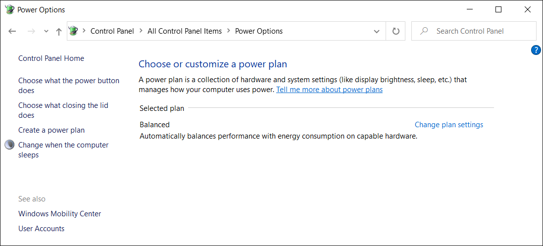Click the magnifier icon in search box

pyautogui.click(x=424, y=31)
